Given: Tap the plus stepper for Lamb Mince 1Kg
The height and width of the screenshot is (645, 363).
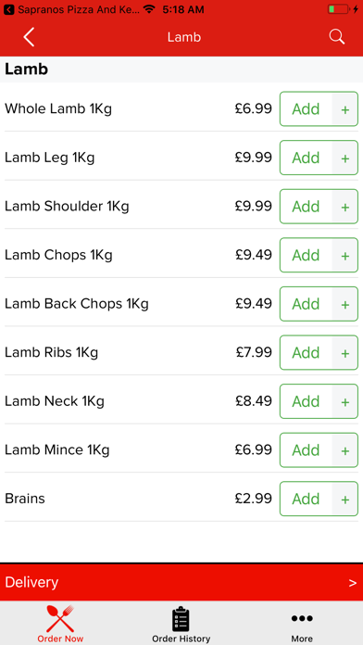Looking at the screenshot, I should point(344,450).
